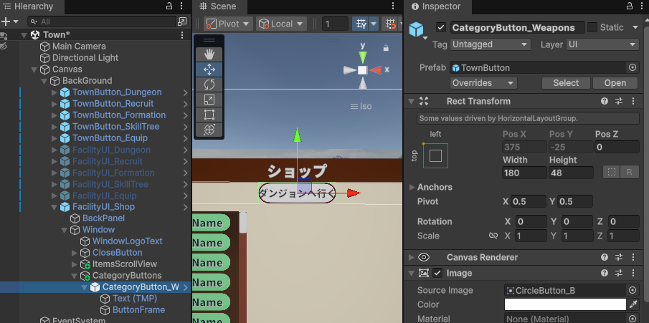
Task: Activate the Rotate tool in Scene
Action: (209, 85)
